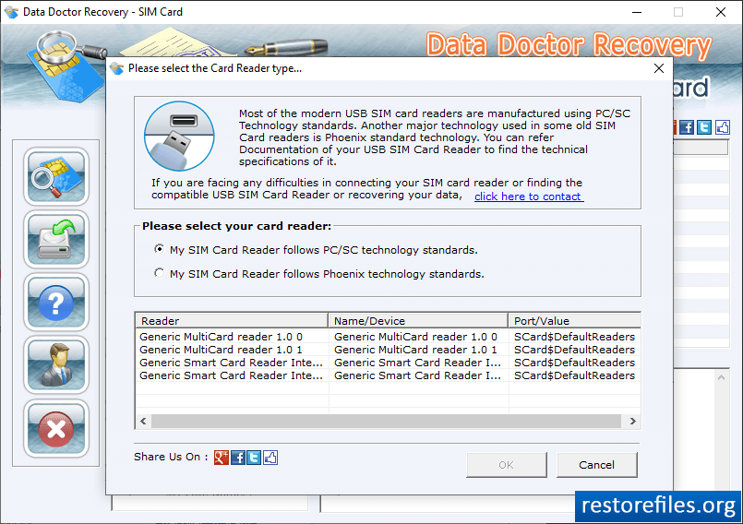Click Name/Device cell 'Generic MultiCard reader 1.0 1'
Screen dimensions: 743x524
pyautogui.click(x=415, y=350)
